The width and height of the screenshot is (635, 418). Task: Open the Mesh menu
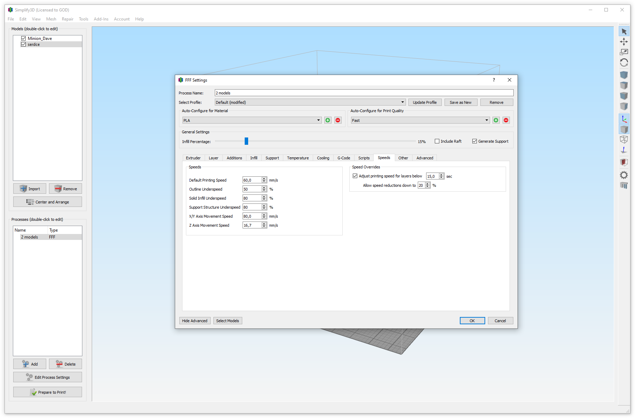tap(51, 19)
